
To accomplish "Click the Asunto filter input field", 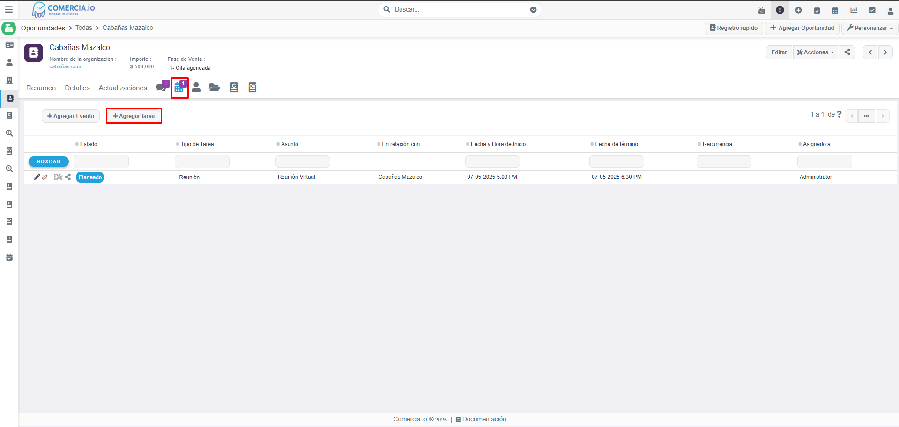I will tap(303, 162).
